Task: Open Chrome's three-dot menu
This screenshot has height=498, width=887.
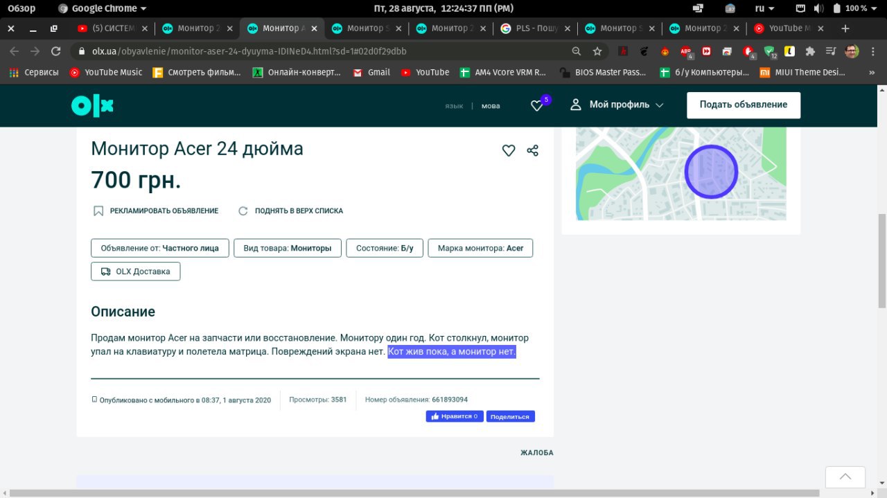Action: [x=872, y=51]
